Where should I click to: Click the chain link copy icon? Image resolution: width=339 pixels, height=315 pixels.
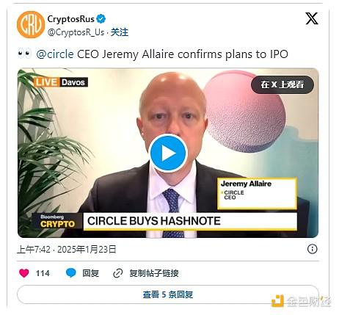[117, 273]
